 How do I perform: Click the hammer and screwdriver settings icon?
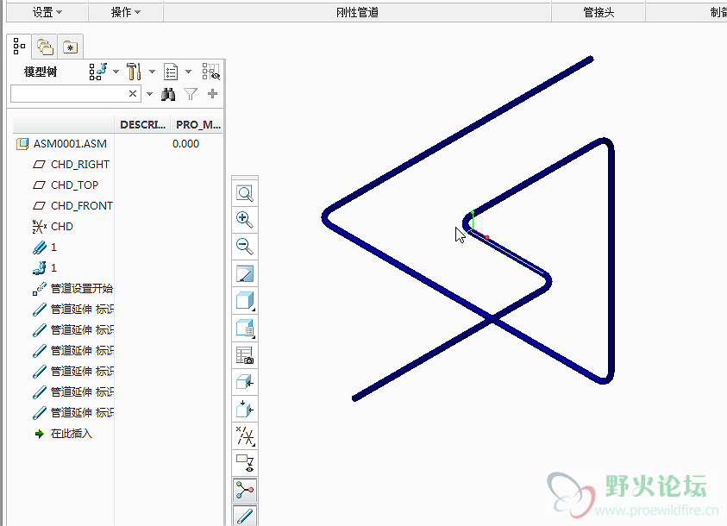(x=134, y=72)
